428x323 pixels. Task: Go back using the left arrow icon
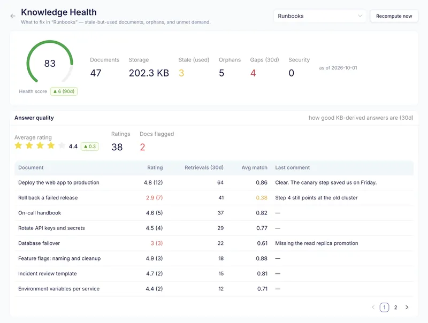(12, 16)
